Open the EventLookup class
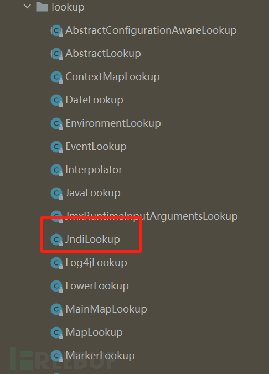Image resolution: width=269 pixels, height=374 pixels. [96, 147]
